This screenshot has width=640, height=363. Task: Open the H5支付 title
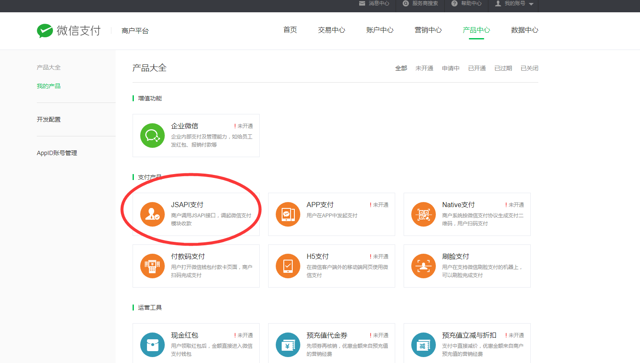318,256
